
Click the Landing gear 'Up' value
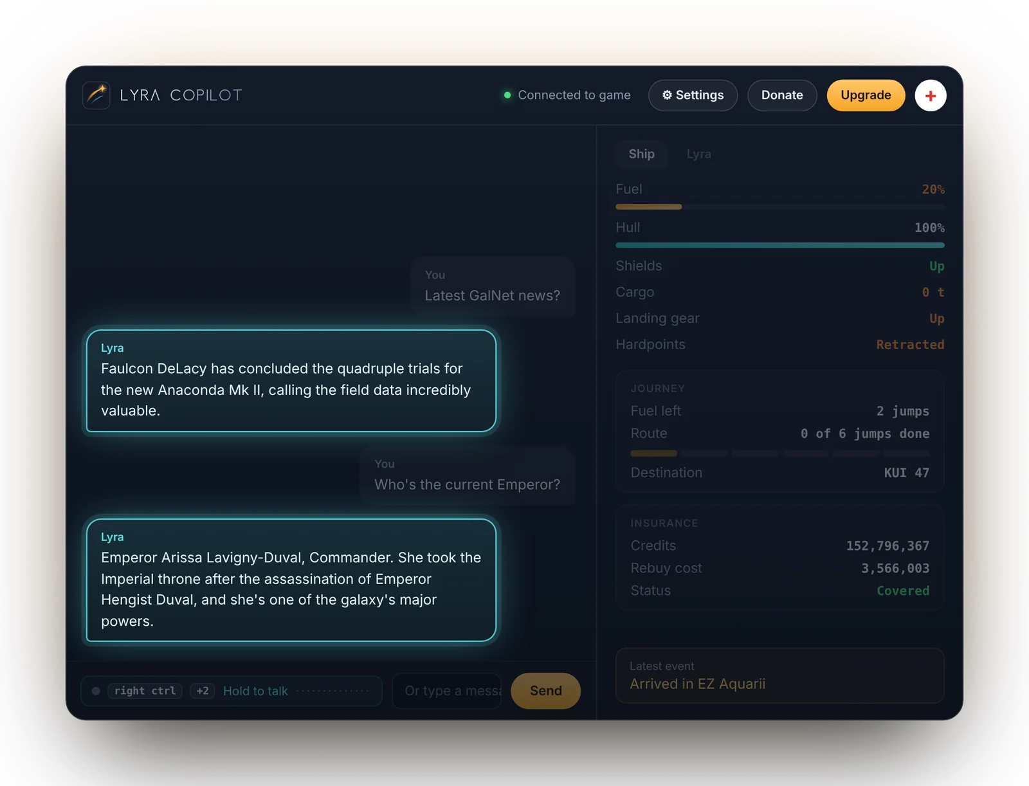pos(936,319)
